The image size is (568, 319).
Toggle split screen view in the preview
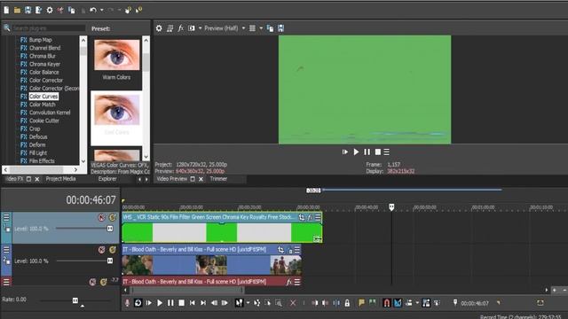pyautogui.click(x=192, y=28)
